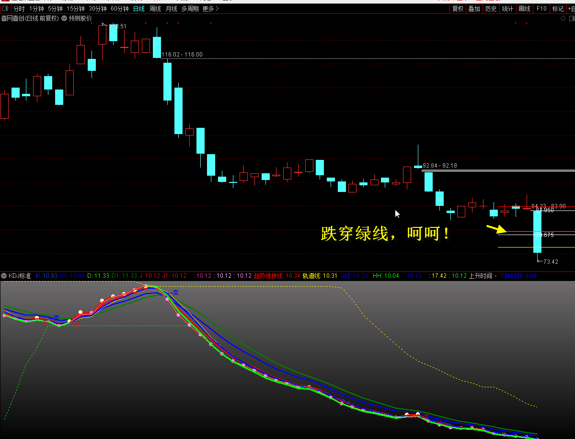Expand the main chart indicator dropdown arrow
Screen dimensions: 575x439
pyautogui.click(x=64, y=18)
